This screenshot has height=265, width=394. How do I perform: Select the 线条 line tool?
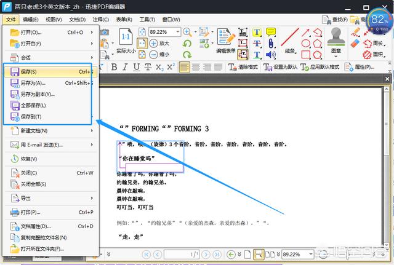290,41
